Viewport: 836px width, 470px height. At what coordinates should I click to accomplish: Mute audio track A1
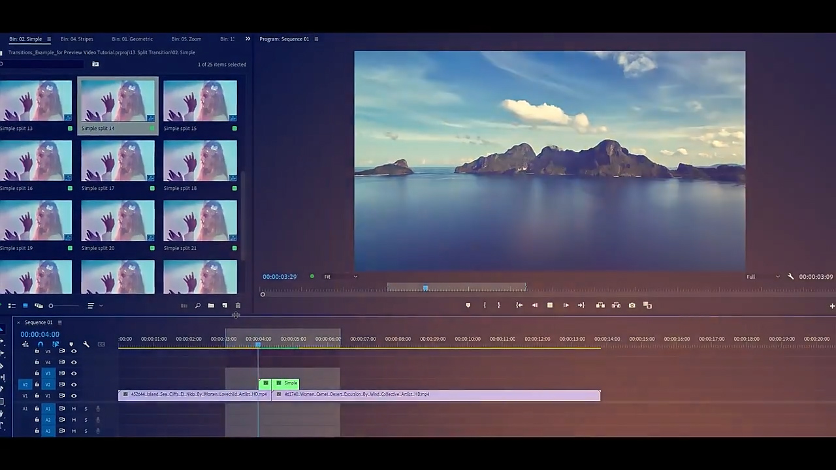[x=74, y=409]
